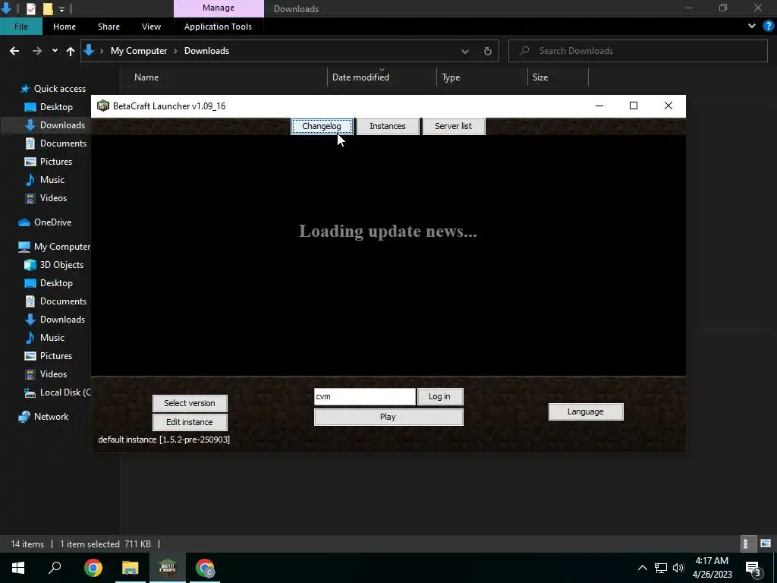
Task: Expand the address bar history dropdown
Action: pyautogui.click(x=465, y=51)
